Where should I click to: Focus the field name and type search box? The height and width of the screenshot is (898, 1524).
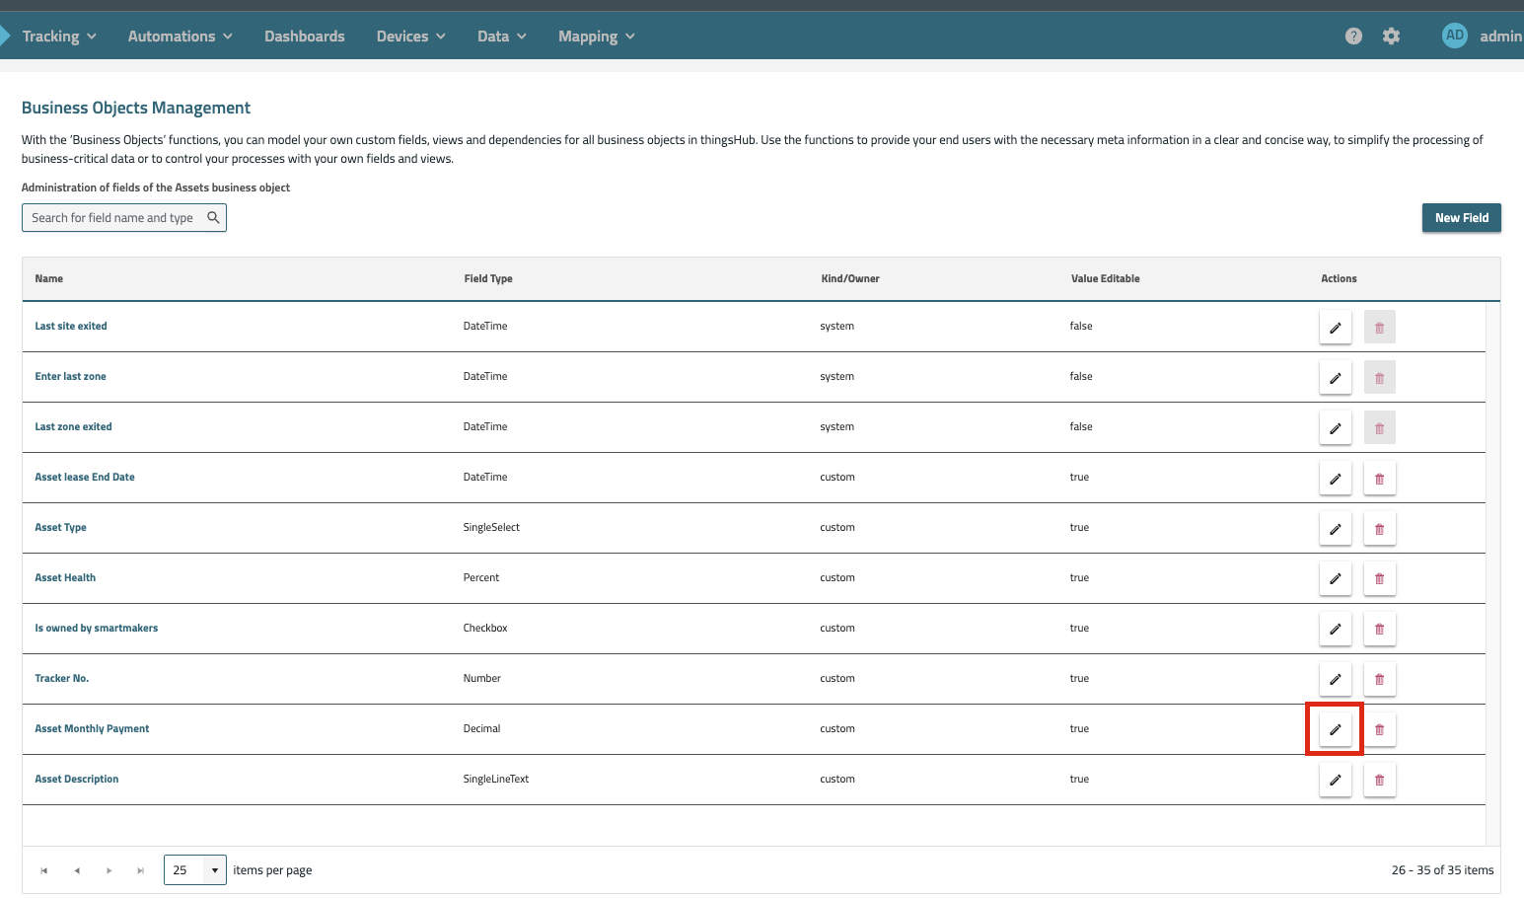click(x=113, y=218)
